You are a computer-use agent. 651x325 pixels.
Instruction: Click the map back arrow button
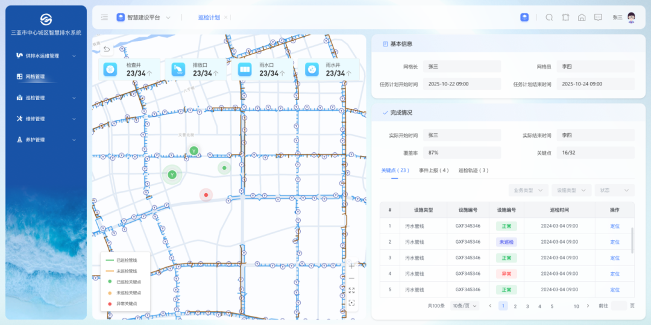107,49
